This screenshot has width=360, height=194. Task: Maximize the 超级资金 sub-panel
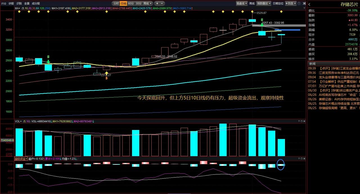301,159
